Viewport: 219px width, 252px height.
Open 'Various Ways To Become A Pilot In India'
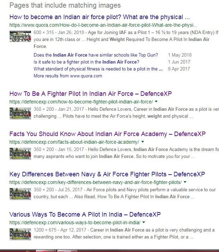[85, 215]
